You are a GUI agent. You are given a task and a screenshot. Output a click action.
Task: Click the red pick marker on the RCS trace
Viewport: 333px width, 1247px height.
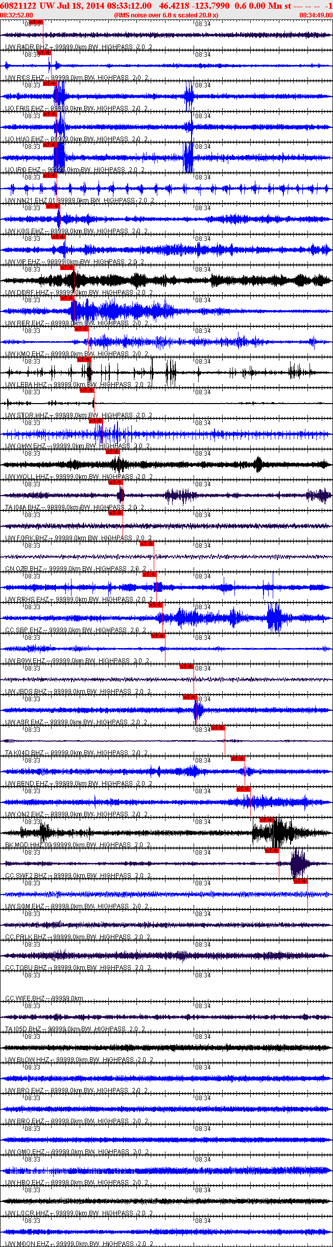tap(44, 53)
